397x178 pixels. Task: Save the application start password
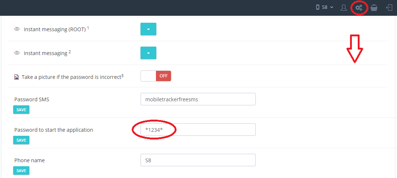click(21, 140)
